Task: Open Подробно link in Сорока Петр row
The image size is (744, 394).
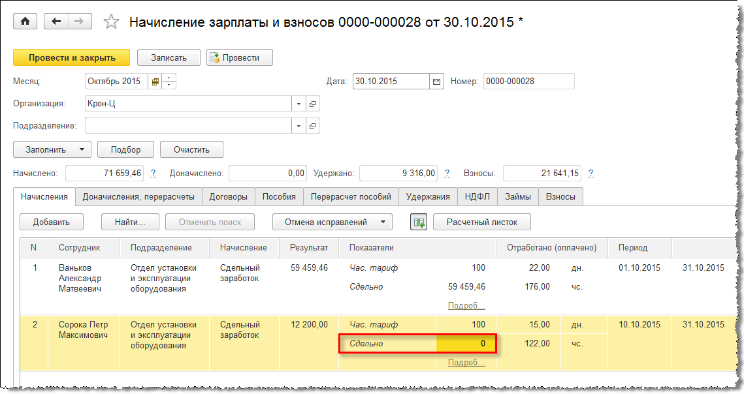Action: tap(466, 363)
